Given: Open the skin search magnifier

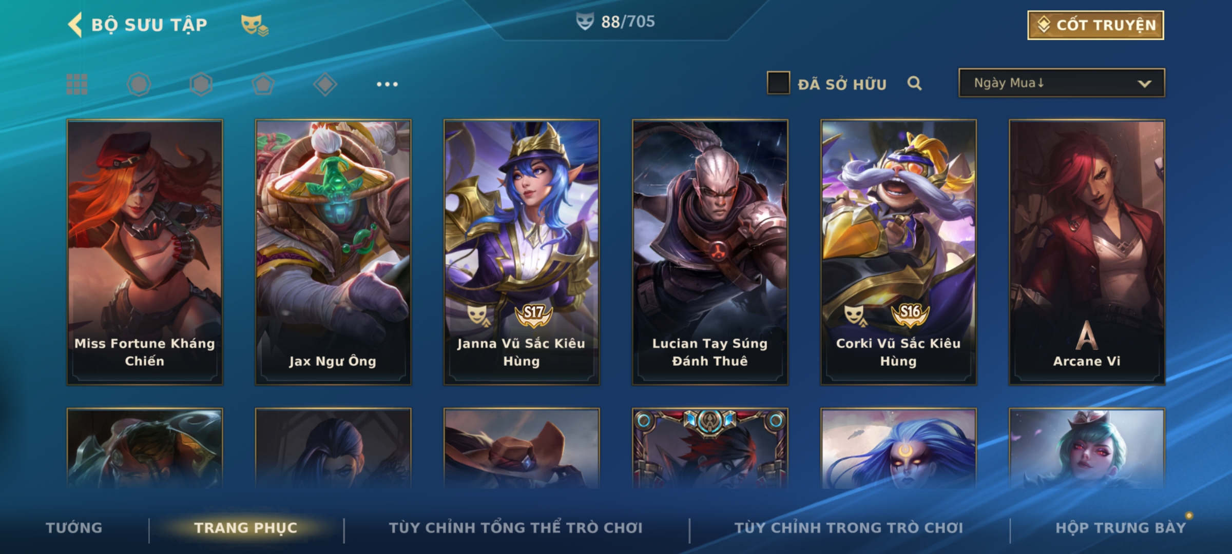Looking at the screenshot, I should pyautogui.click(x=914, y=83).
